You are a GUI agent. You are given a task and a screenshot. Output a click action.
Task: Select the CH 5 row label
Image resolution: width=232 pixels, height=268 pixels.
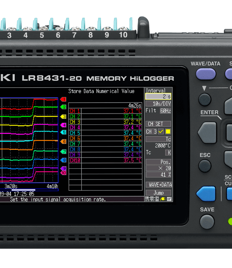[x=75, y=133]
